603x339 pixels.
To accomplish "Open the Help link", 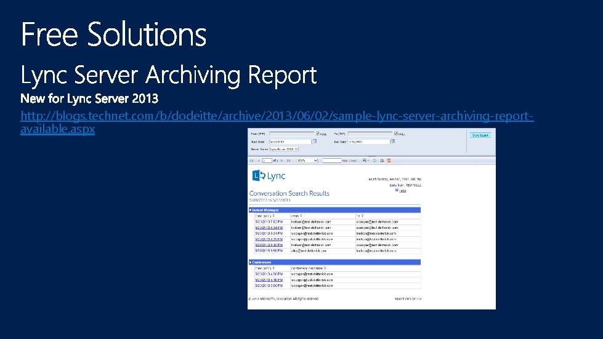I will pos(402,191).
